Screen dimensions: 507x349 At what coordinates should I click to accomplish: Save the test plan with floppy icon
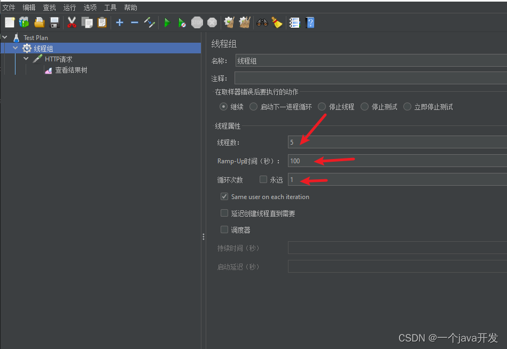click(x=54, y=22)
